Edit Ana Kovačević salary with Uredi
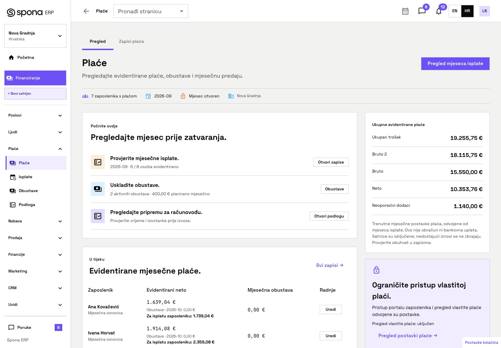Viewport: 501px width, 348px height. [331, 310]
